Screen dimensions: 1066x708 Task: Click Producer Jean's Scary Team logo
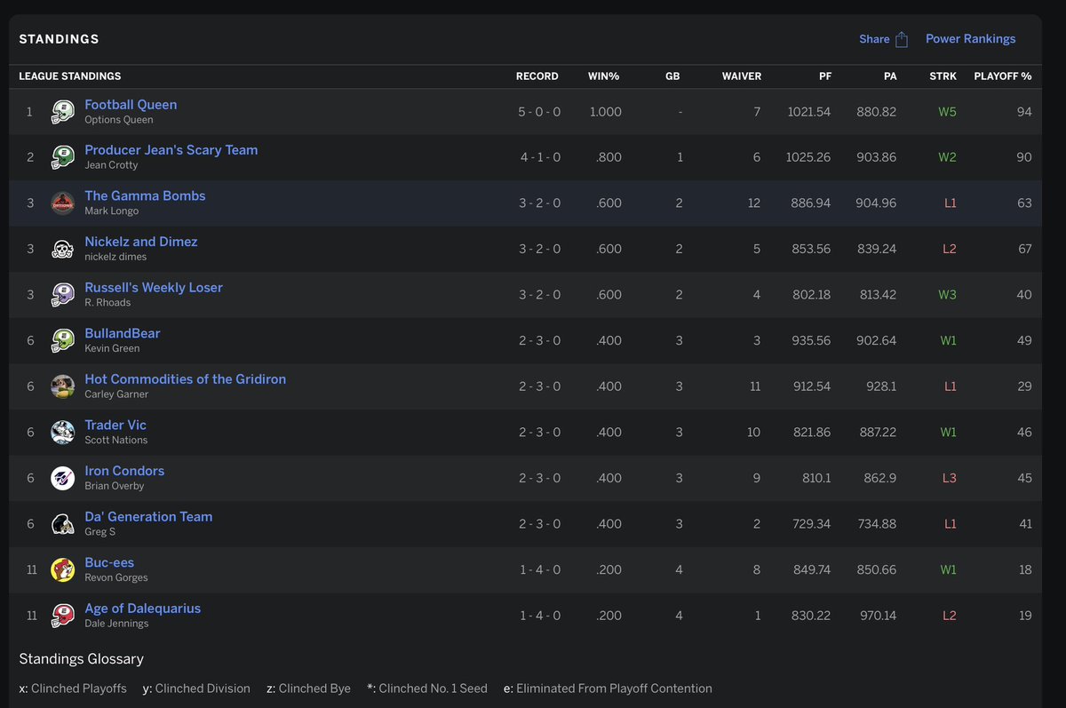pyautogui.click(x=62, y=157)
